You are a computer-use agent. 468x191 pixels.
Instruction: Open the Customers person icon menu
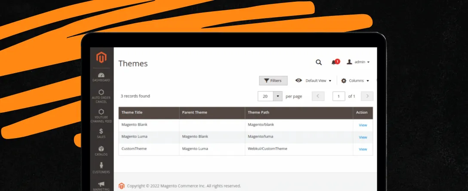click(x=101, y=168)
